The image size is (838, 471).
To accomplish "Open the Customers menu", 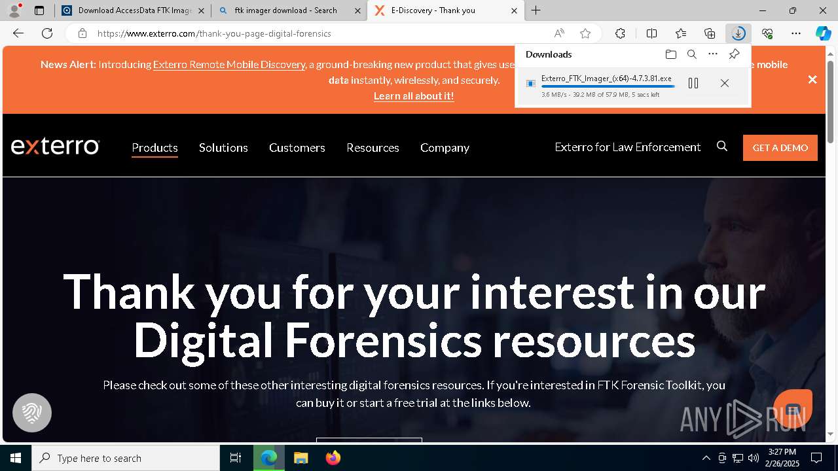I will click(297, 148).
